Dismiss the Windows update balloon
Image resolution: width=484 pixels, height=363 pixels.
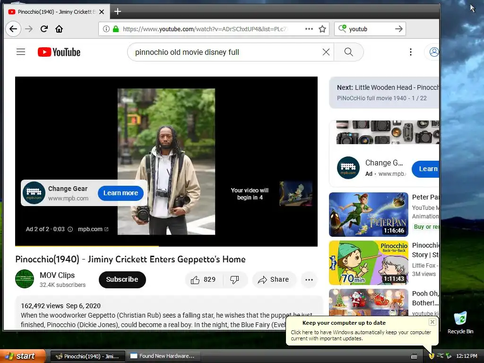tap(432, 322)
